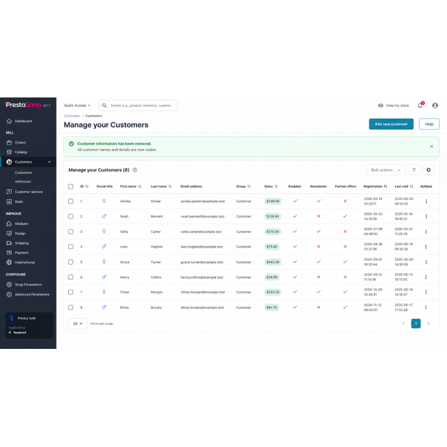Go to page 1 in pagination
Screen dimensions: 447x447
tap(415, 323)
